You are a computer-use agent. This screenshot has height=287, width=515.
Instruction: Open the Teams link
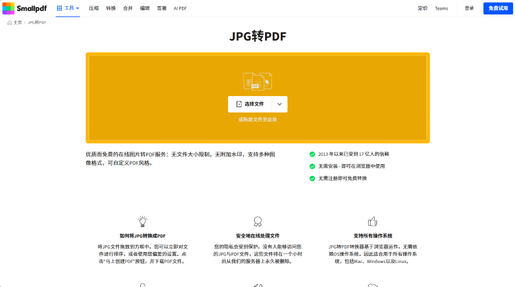point(442,8)
